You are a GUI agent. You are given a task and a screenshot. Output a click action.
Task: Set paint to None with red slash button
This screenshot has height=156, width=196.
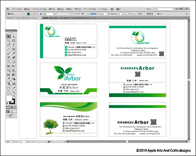[15, 107]
